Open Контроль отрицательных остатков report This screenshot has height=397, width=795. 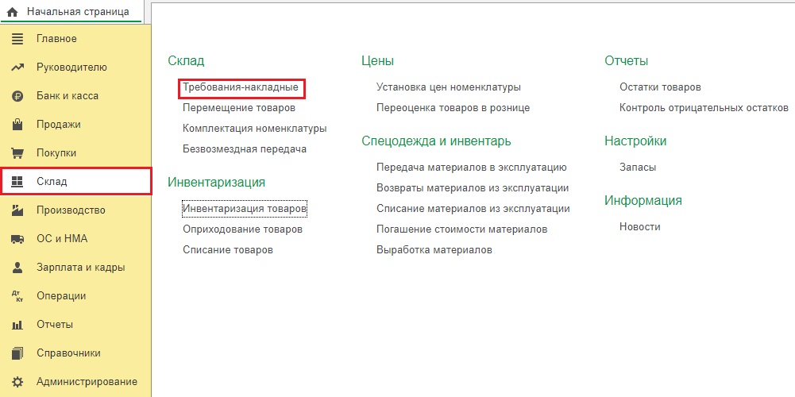pos(704,108)
